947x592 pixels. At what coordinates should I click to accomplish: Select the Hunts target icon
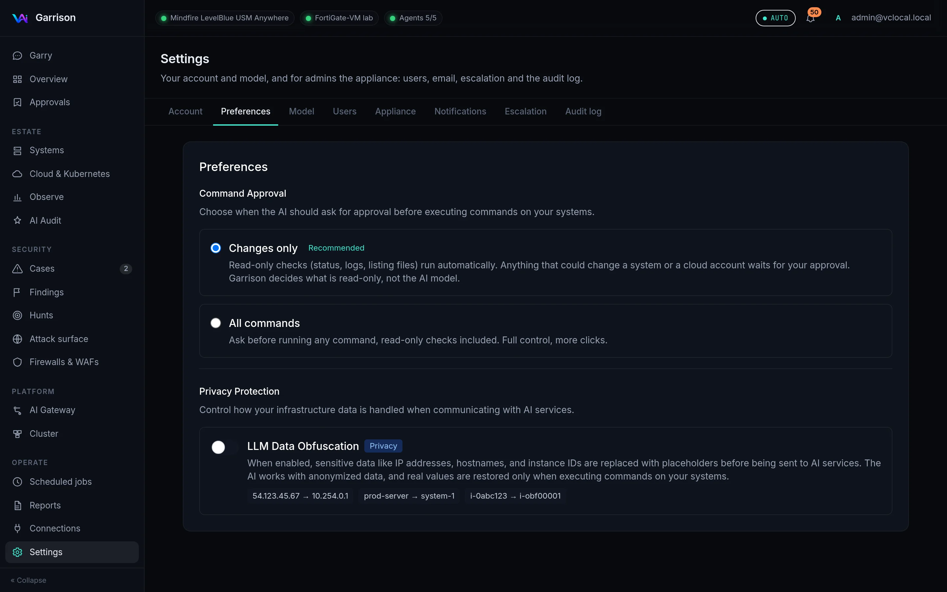pos(17,315)
